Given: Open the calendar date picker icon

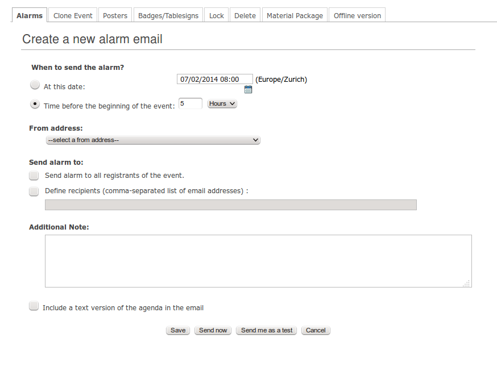Looking at the screenshot, I should (248, 89).
